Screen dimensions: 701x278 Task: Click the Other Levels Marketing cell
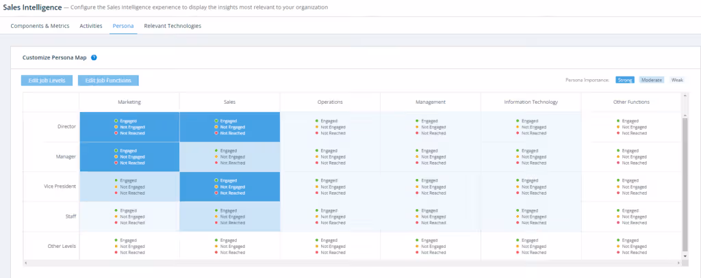point(129,247)
